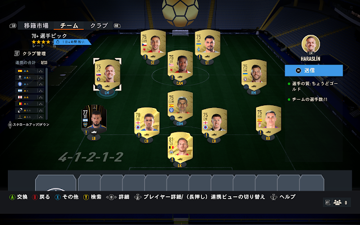Select the 81-rated goalkeeper slot card
The height and width of the screenshot is (225, 360).
coord(180,146)
